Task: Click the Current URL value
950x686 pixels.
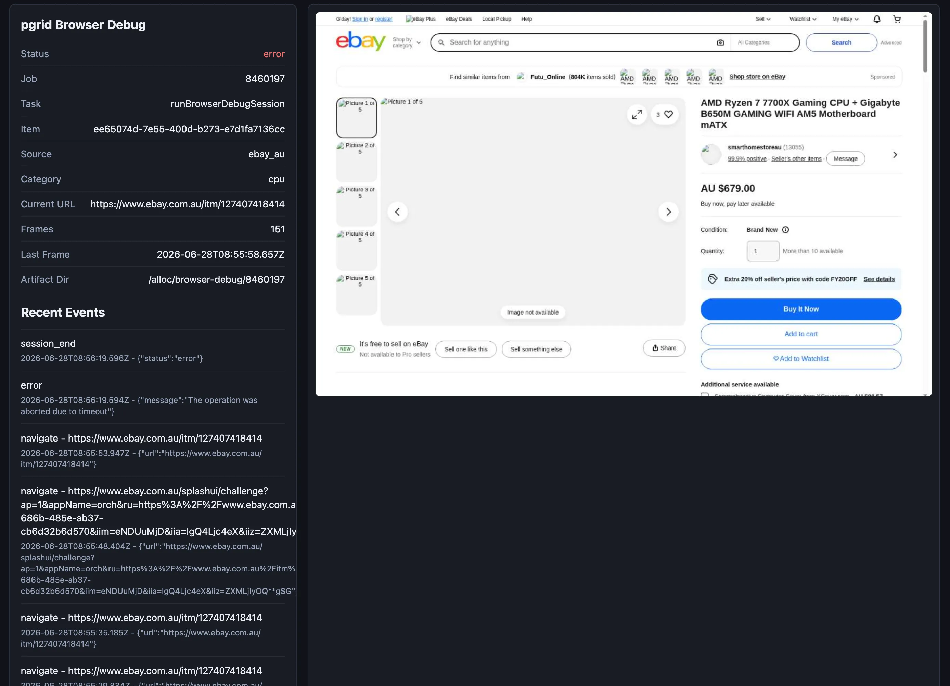Action: (187, 204)
